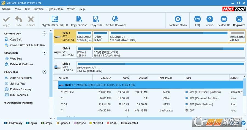Click the Undo arrow icon
The image size is (247, 130).
[x=19, y=19]
